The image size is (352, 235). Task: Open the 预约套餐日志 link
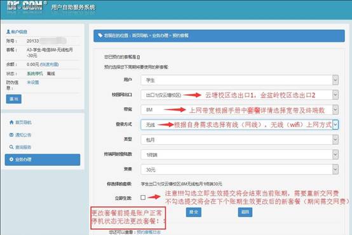pos(149,232)
